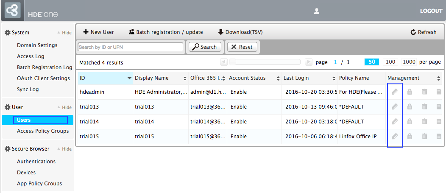Click the user profile icon in header
The image size is (446, 193).
point(316,11)
